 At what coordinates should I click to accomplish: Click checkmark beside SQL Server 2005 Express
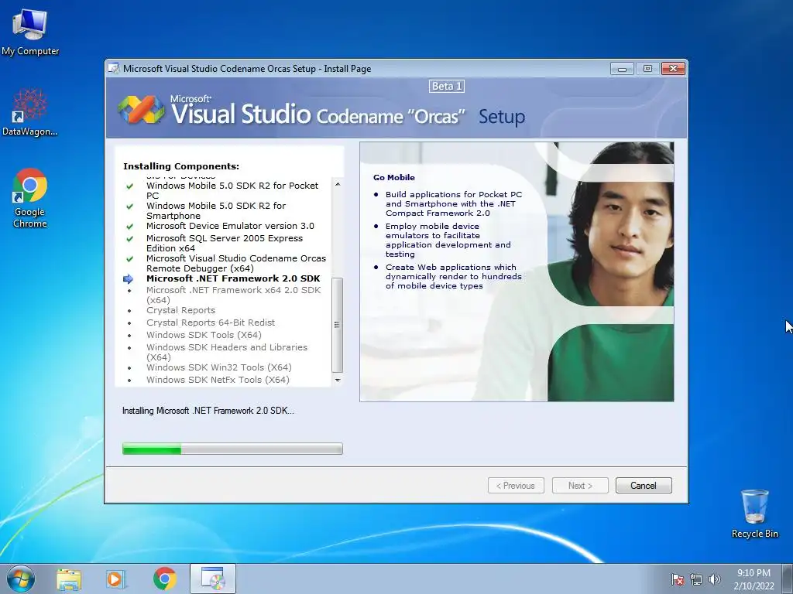[x=129, y=238]
